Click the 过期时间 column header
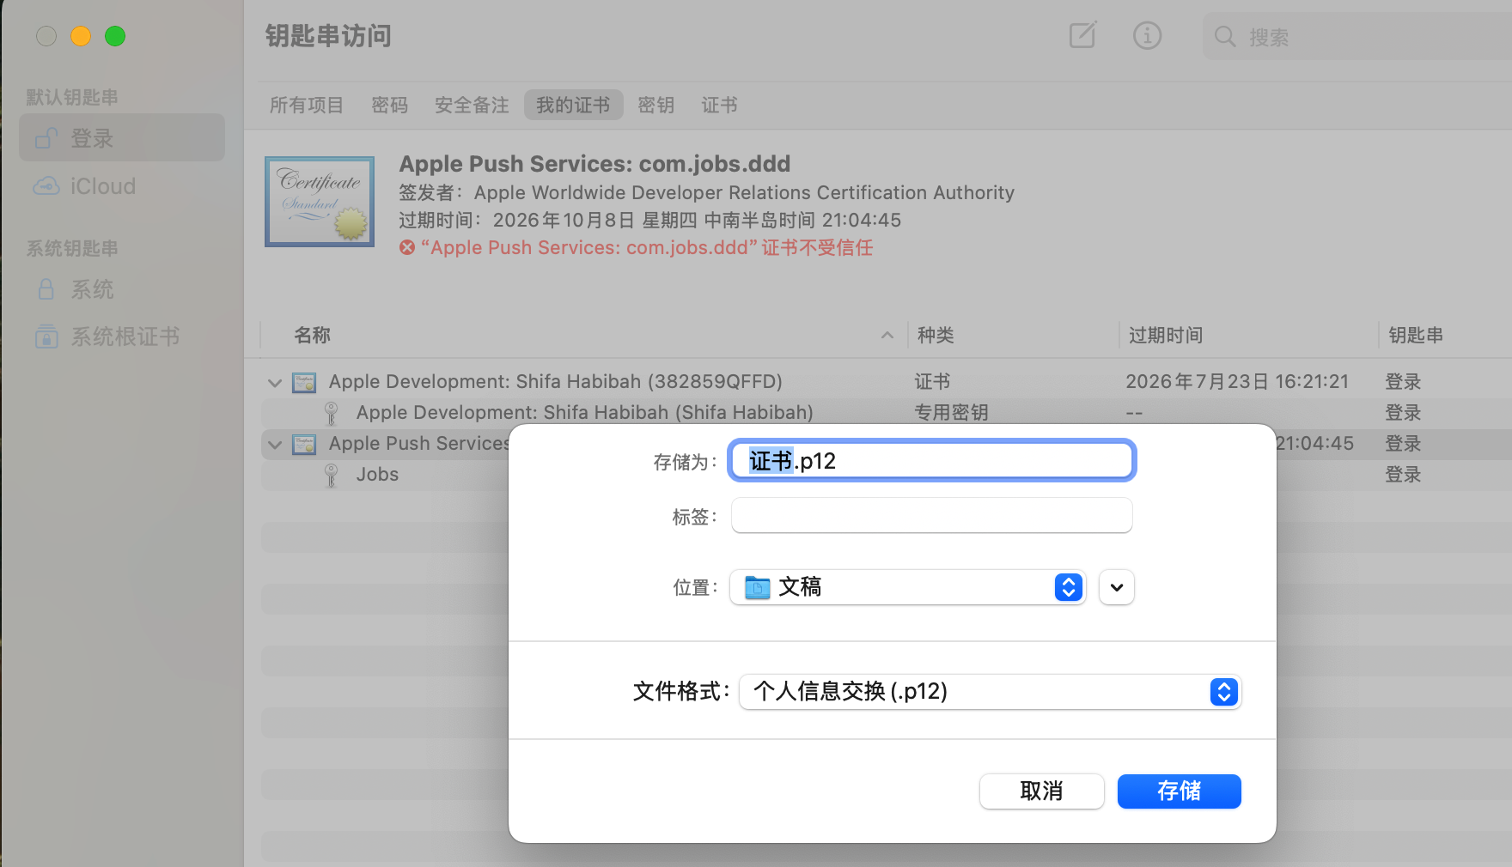 click(1165, 336)
